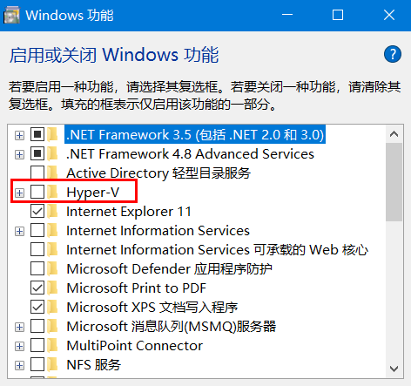411x386 pixels.
Task: Enable the Hyper-V checkbox
Action: pos(37,192)
